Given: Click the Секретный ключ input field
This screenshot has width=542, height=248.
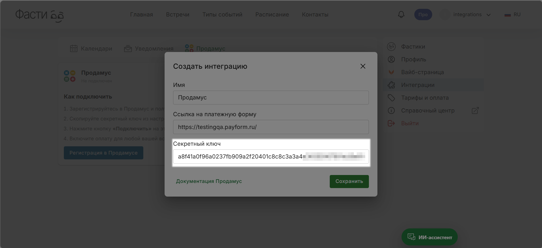Looking at the screenshot, I should tap(271, 157).
